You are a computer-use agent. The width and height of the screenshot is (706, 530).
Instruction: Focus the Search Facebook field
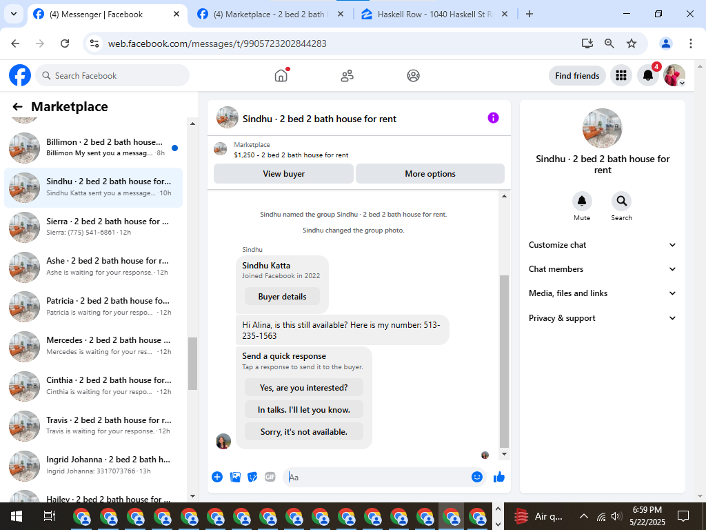tap(112, 75)
